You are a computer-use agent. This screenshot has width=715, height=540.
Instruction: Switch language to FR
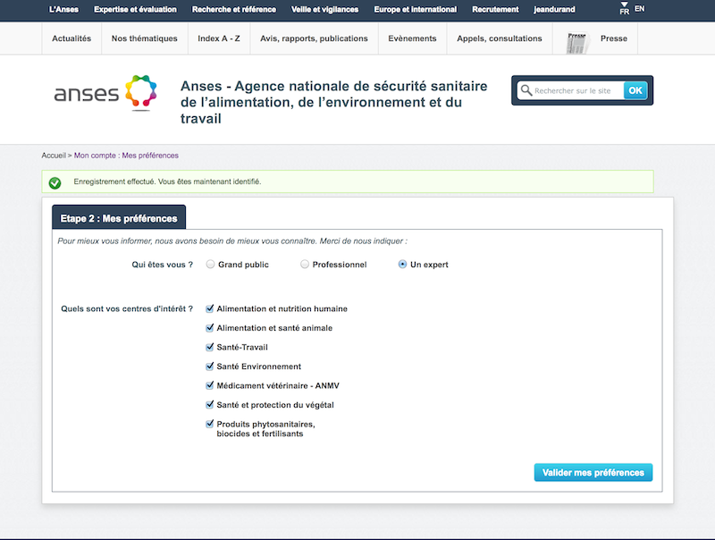point(624,11)
